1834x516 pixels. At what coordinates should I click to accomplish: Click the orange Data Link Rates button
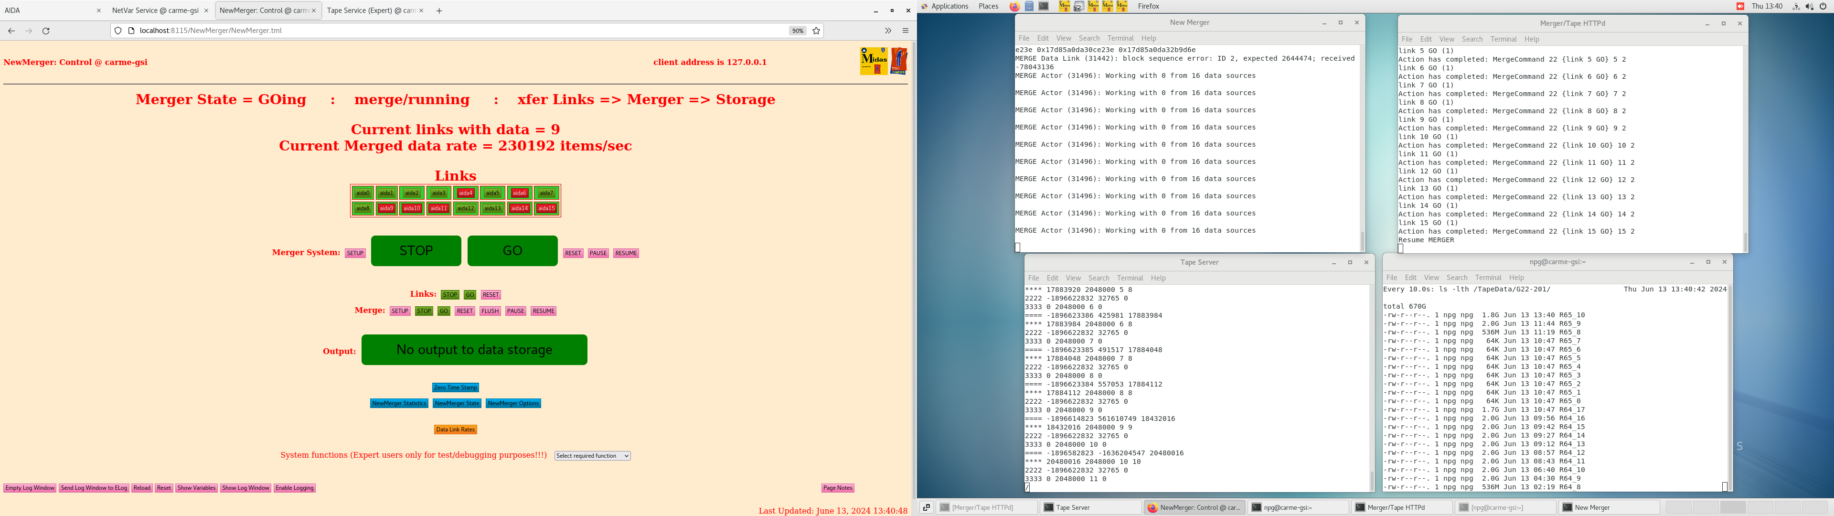click(456, 430)
